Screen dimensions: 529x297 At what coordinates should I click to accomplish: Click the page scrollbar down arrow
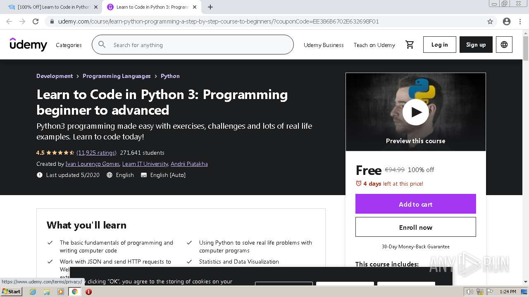(x=525, y=282)
